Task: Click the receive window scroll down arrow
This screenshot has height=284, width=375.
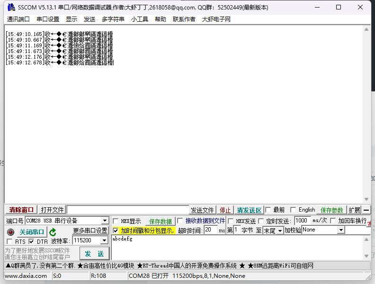Action: tap(366, 199)
